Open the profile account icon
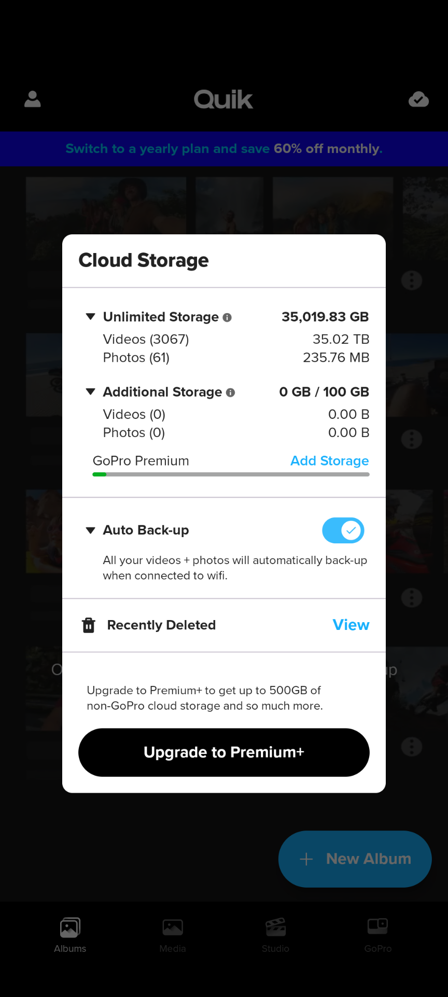This screenshot has width=448, height=997. tap(33, 99)
